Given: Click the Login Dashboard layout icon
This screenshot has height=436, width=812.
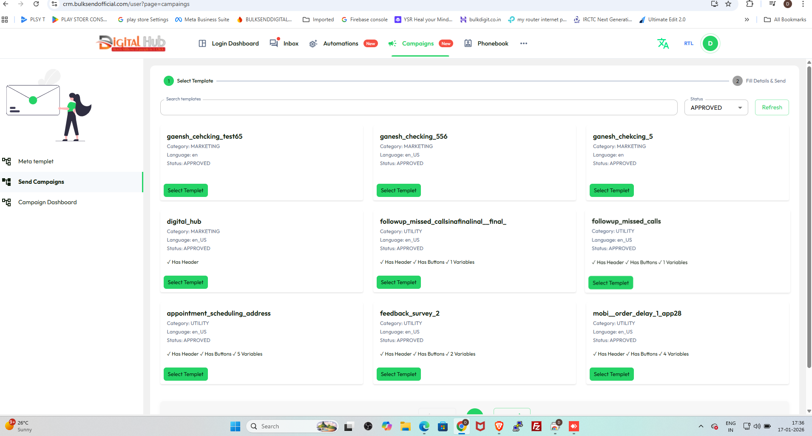Looking at the screenshot, I should [202, 43].
